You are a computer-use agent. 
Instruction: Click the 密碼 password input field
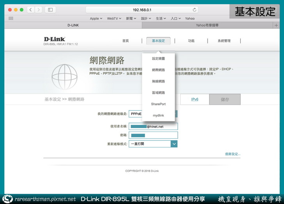[x=153, y=135]
